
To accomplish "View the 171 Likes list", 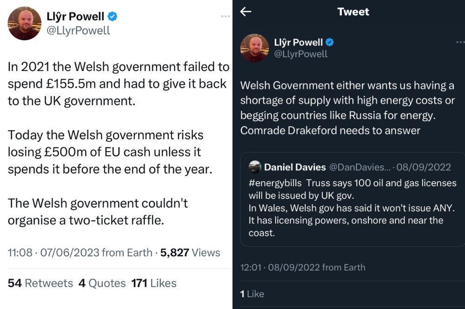I will coord(153,283).
